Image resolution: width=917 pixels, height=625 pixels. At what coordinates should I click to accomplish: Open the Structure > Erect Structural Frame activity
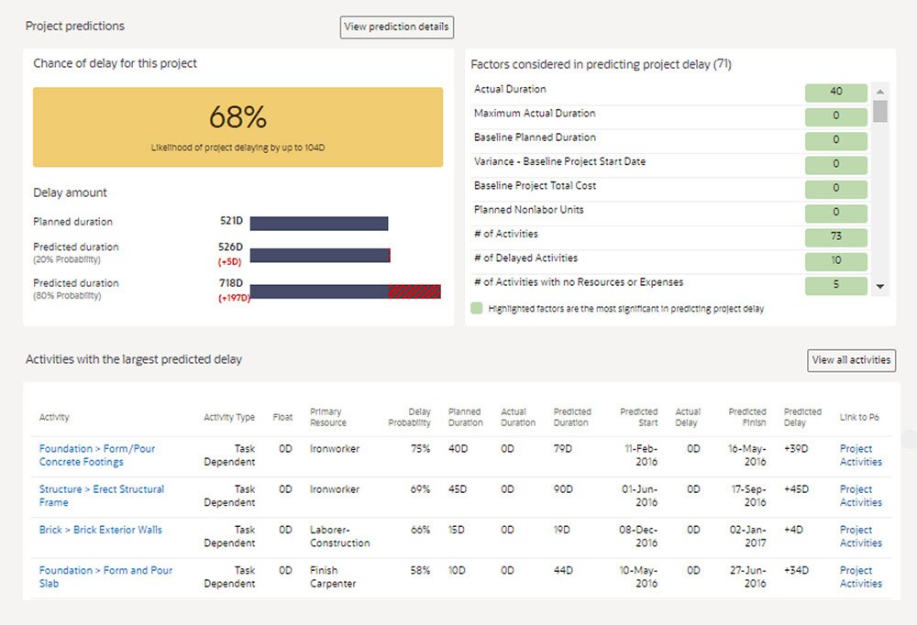coord(101,496)
